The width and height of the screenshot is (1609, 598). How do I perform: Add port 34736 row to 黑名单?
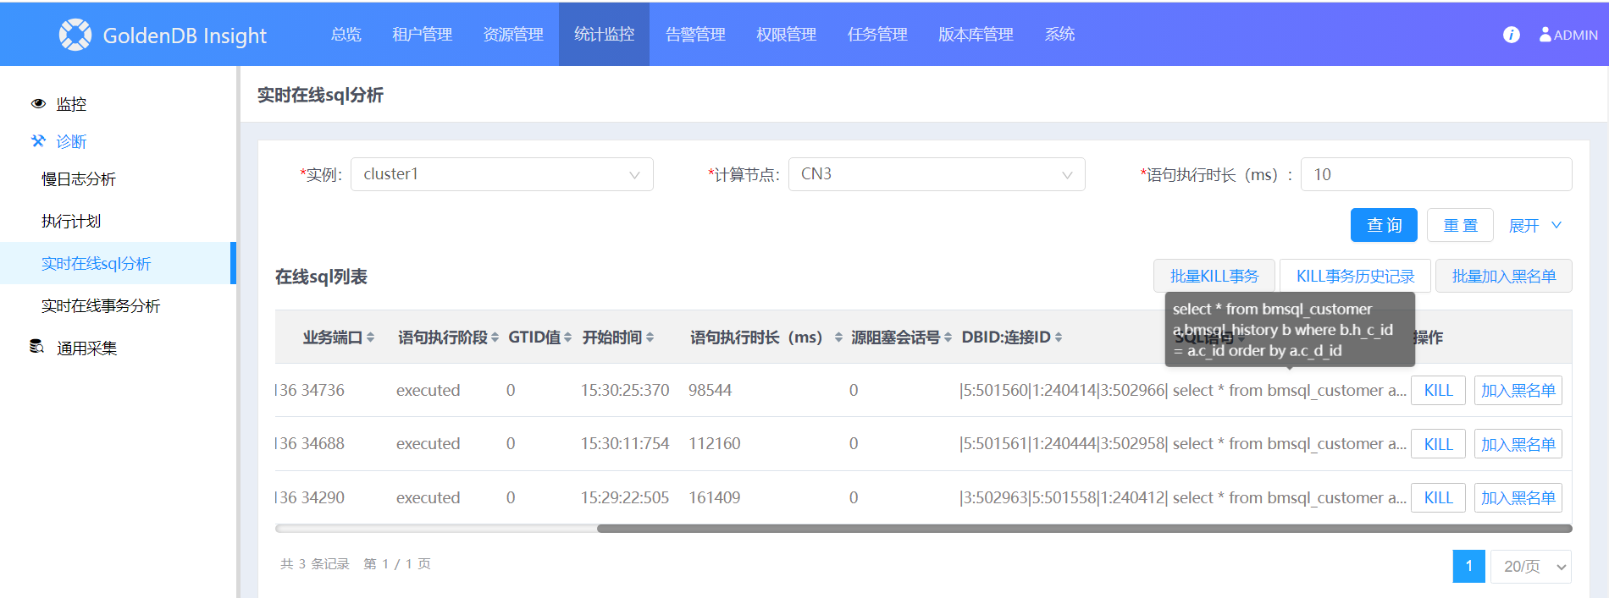pos(1518,390)
